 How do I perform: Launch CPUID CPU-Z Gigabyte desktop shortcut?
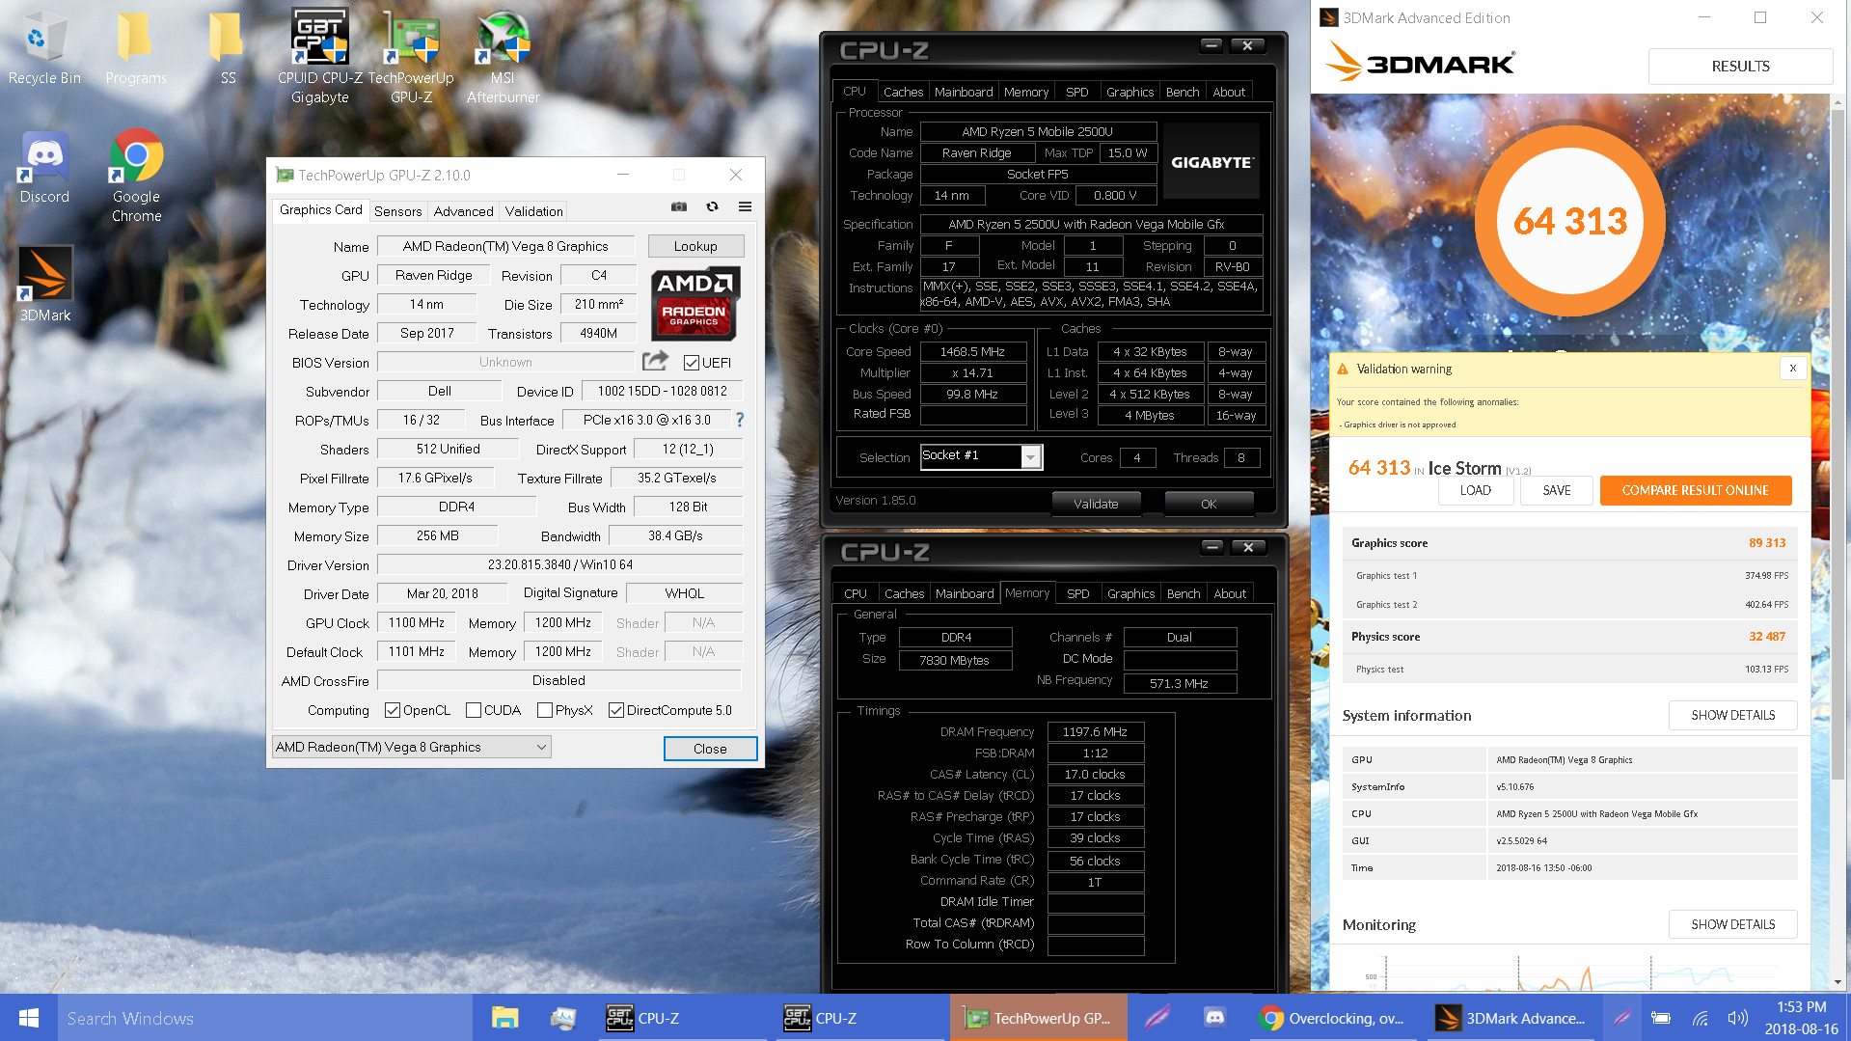tap(320, 56)
